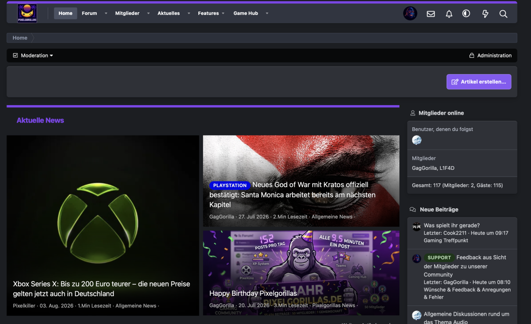Screen dimensions: 531x324
Task: Open thread 'Was spielt ihr gerade?'
Action: coord(451,225)
